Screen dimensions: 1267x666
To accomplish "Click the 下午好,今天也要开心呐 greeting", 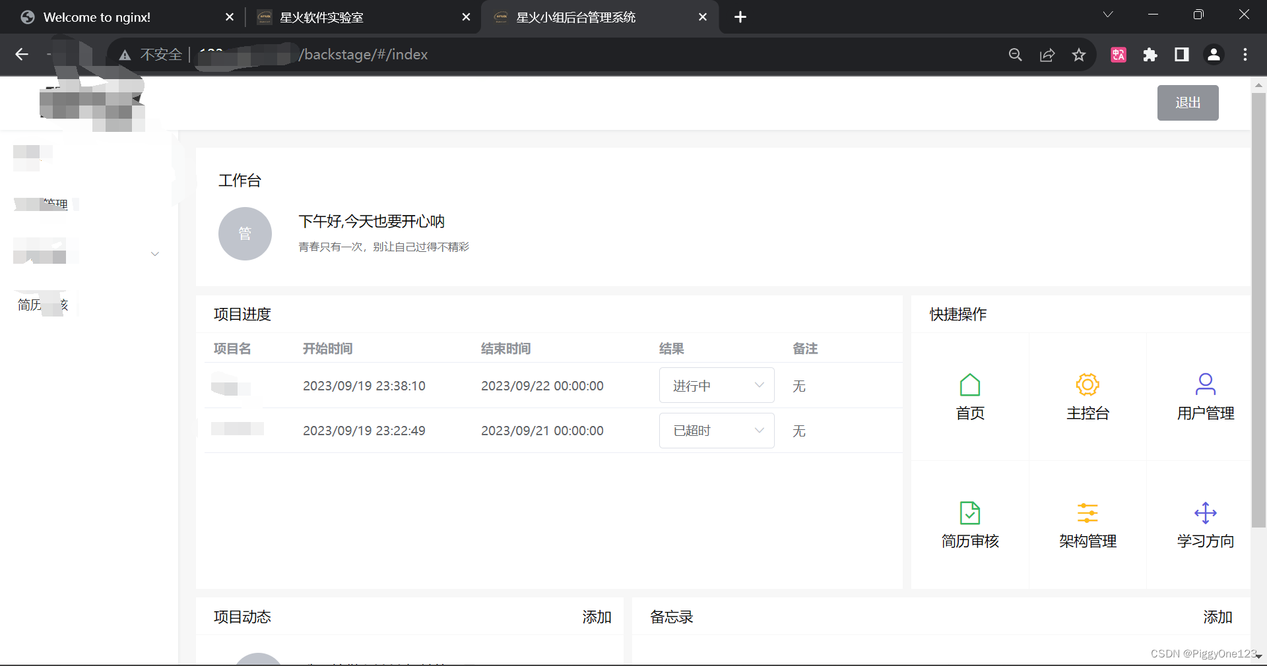I will [x=372, y=222].
